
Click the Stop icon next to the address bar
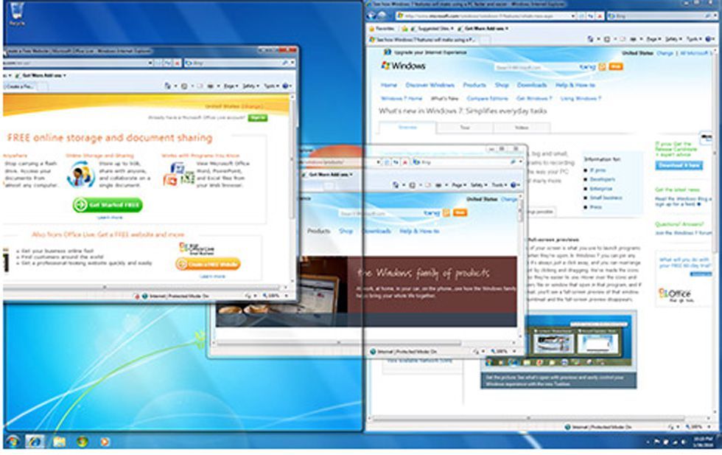coord(600,15)
